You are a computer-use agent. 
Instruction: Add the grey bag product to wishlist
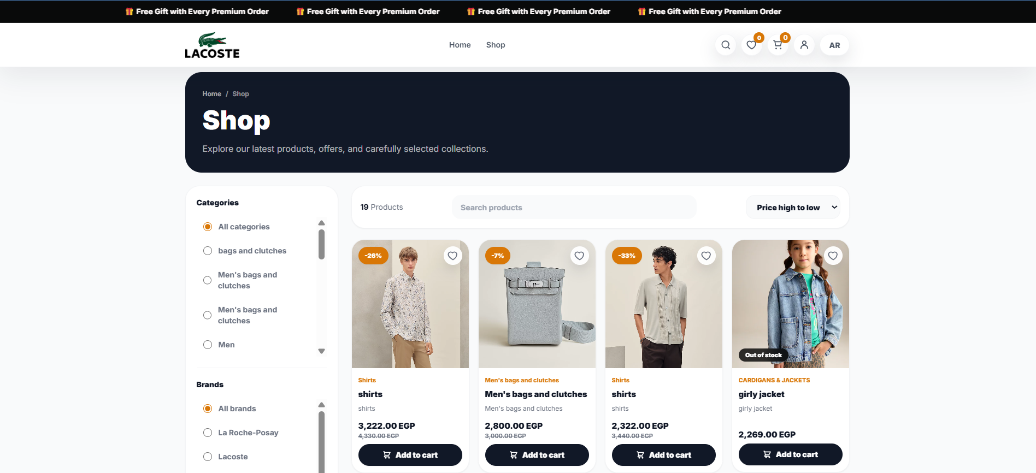tap(579, 256)
